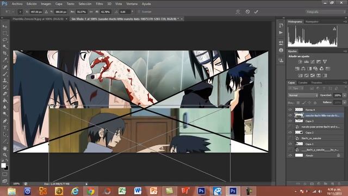Add a Curves adjustment
Image resolution: width=348 pixels, height=196 pixels.
coord(313,62)
